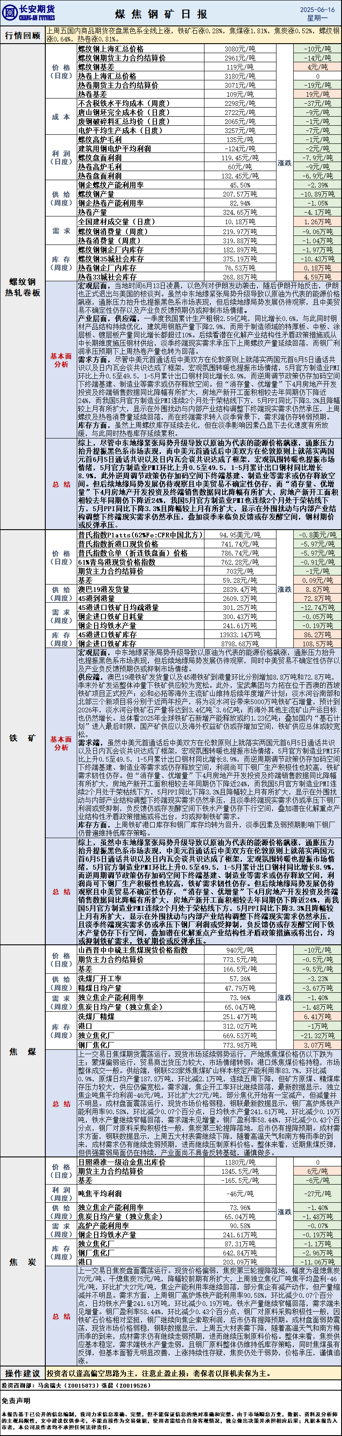Select the value 251.47万吨
342x1436 pixels.
point(240,1017)
